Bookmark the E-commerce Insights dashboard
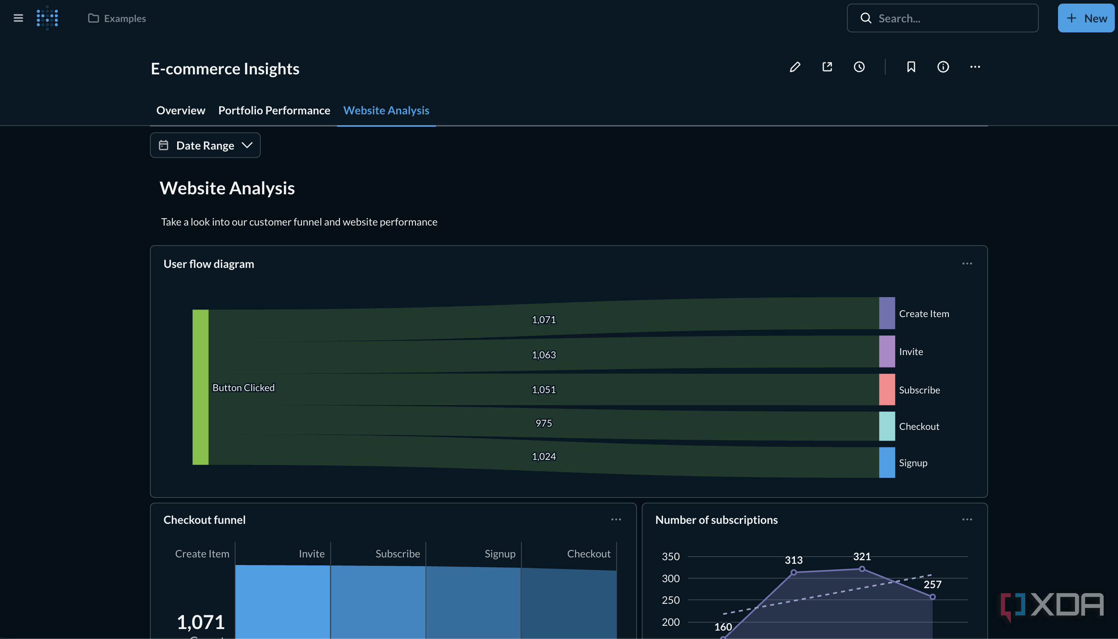 pos(911,67)
